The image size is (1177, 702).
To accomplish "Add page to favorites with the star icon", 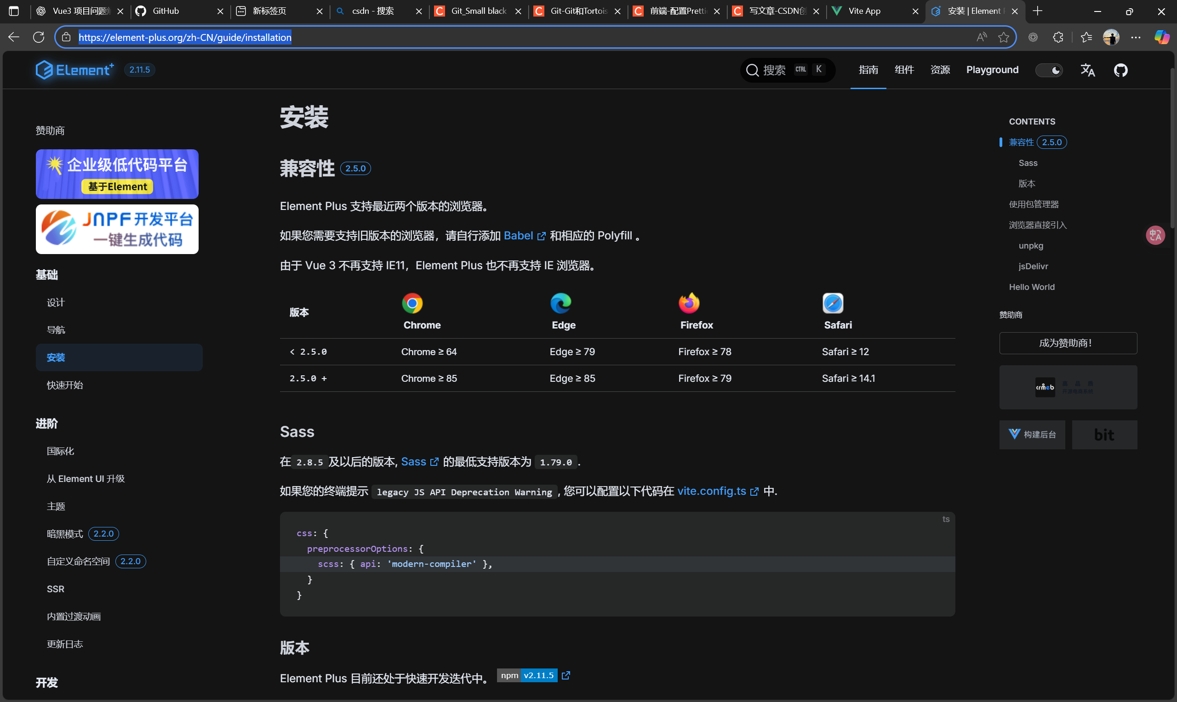I will click(x=1003, y=37).
